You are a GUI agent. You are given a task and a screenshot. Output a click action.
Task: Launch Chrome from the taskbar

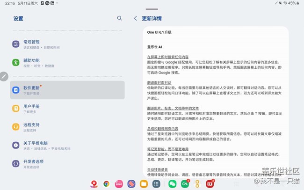coord(107,184)
